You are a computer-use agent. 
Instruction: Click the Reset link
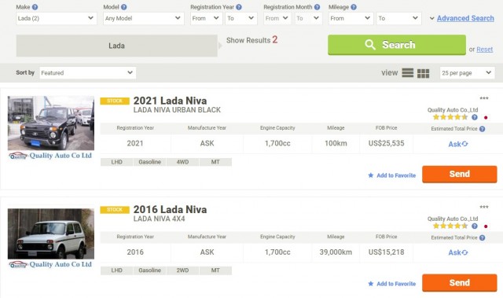tap(484, 50)
